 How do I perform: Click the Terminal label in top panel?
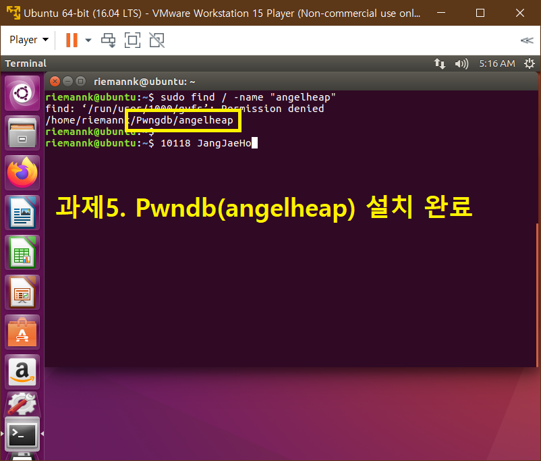point(26,63)
